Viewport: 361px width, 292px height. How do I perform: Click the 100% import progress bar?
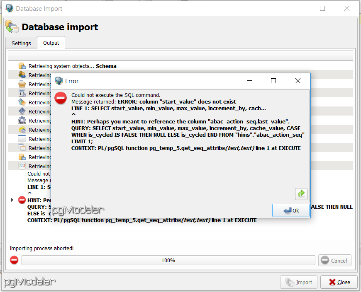tap(169, 260)
